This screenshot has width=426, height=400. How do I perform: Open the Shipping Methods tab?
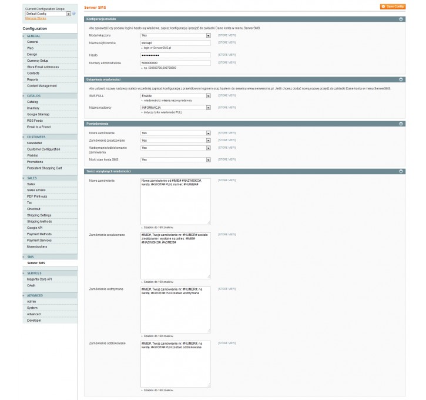[x=50, y=221]
